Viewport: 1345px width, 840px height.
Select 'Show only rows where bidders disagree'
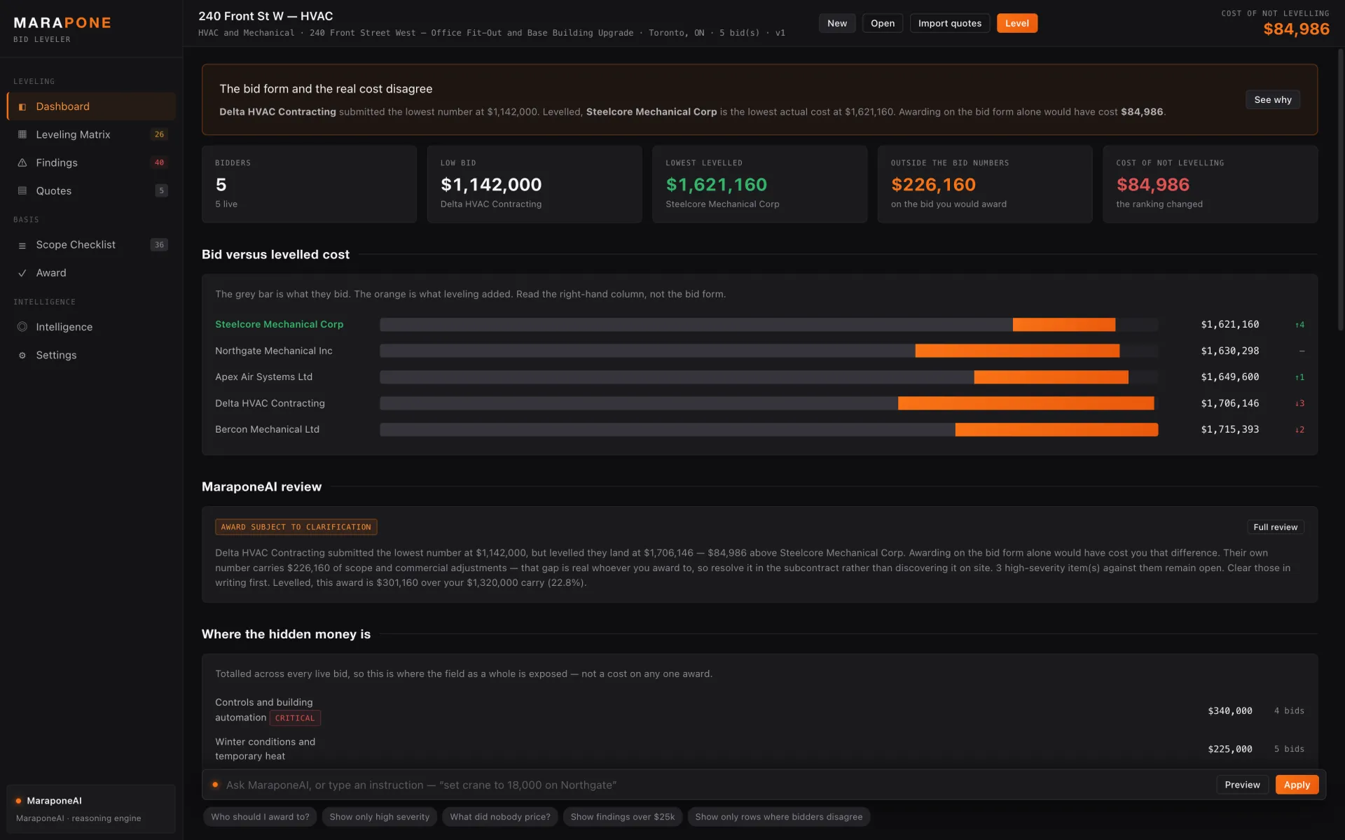[779, 817]
